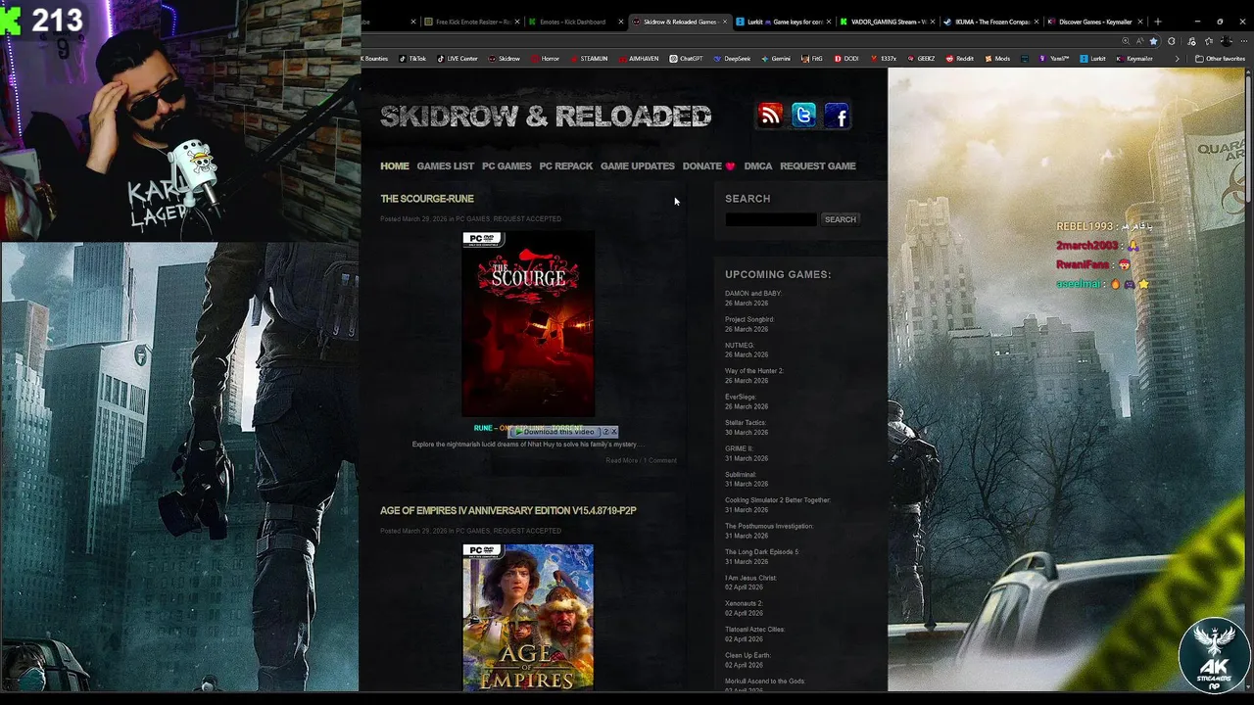
Task: Open the AIMHAVEN bookmark
Action: (638, 59)
